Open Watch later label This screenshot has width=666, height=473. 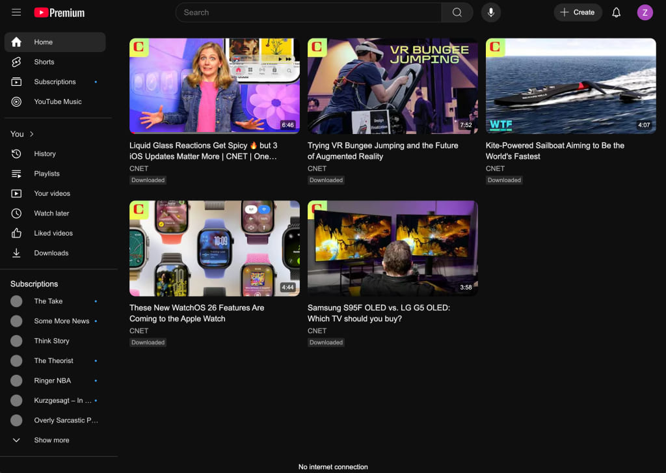[x=51, y=213]
